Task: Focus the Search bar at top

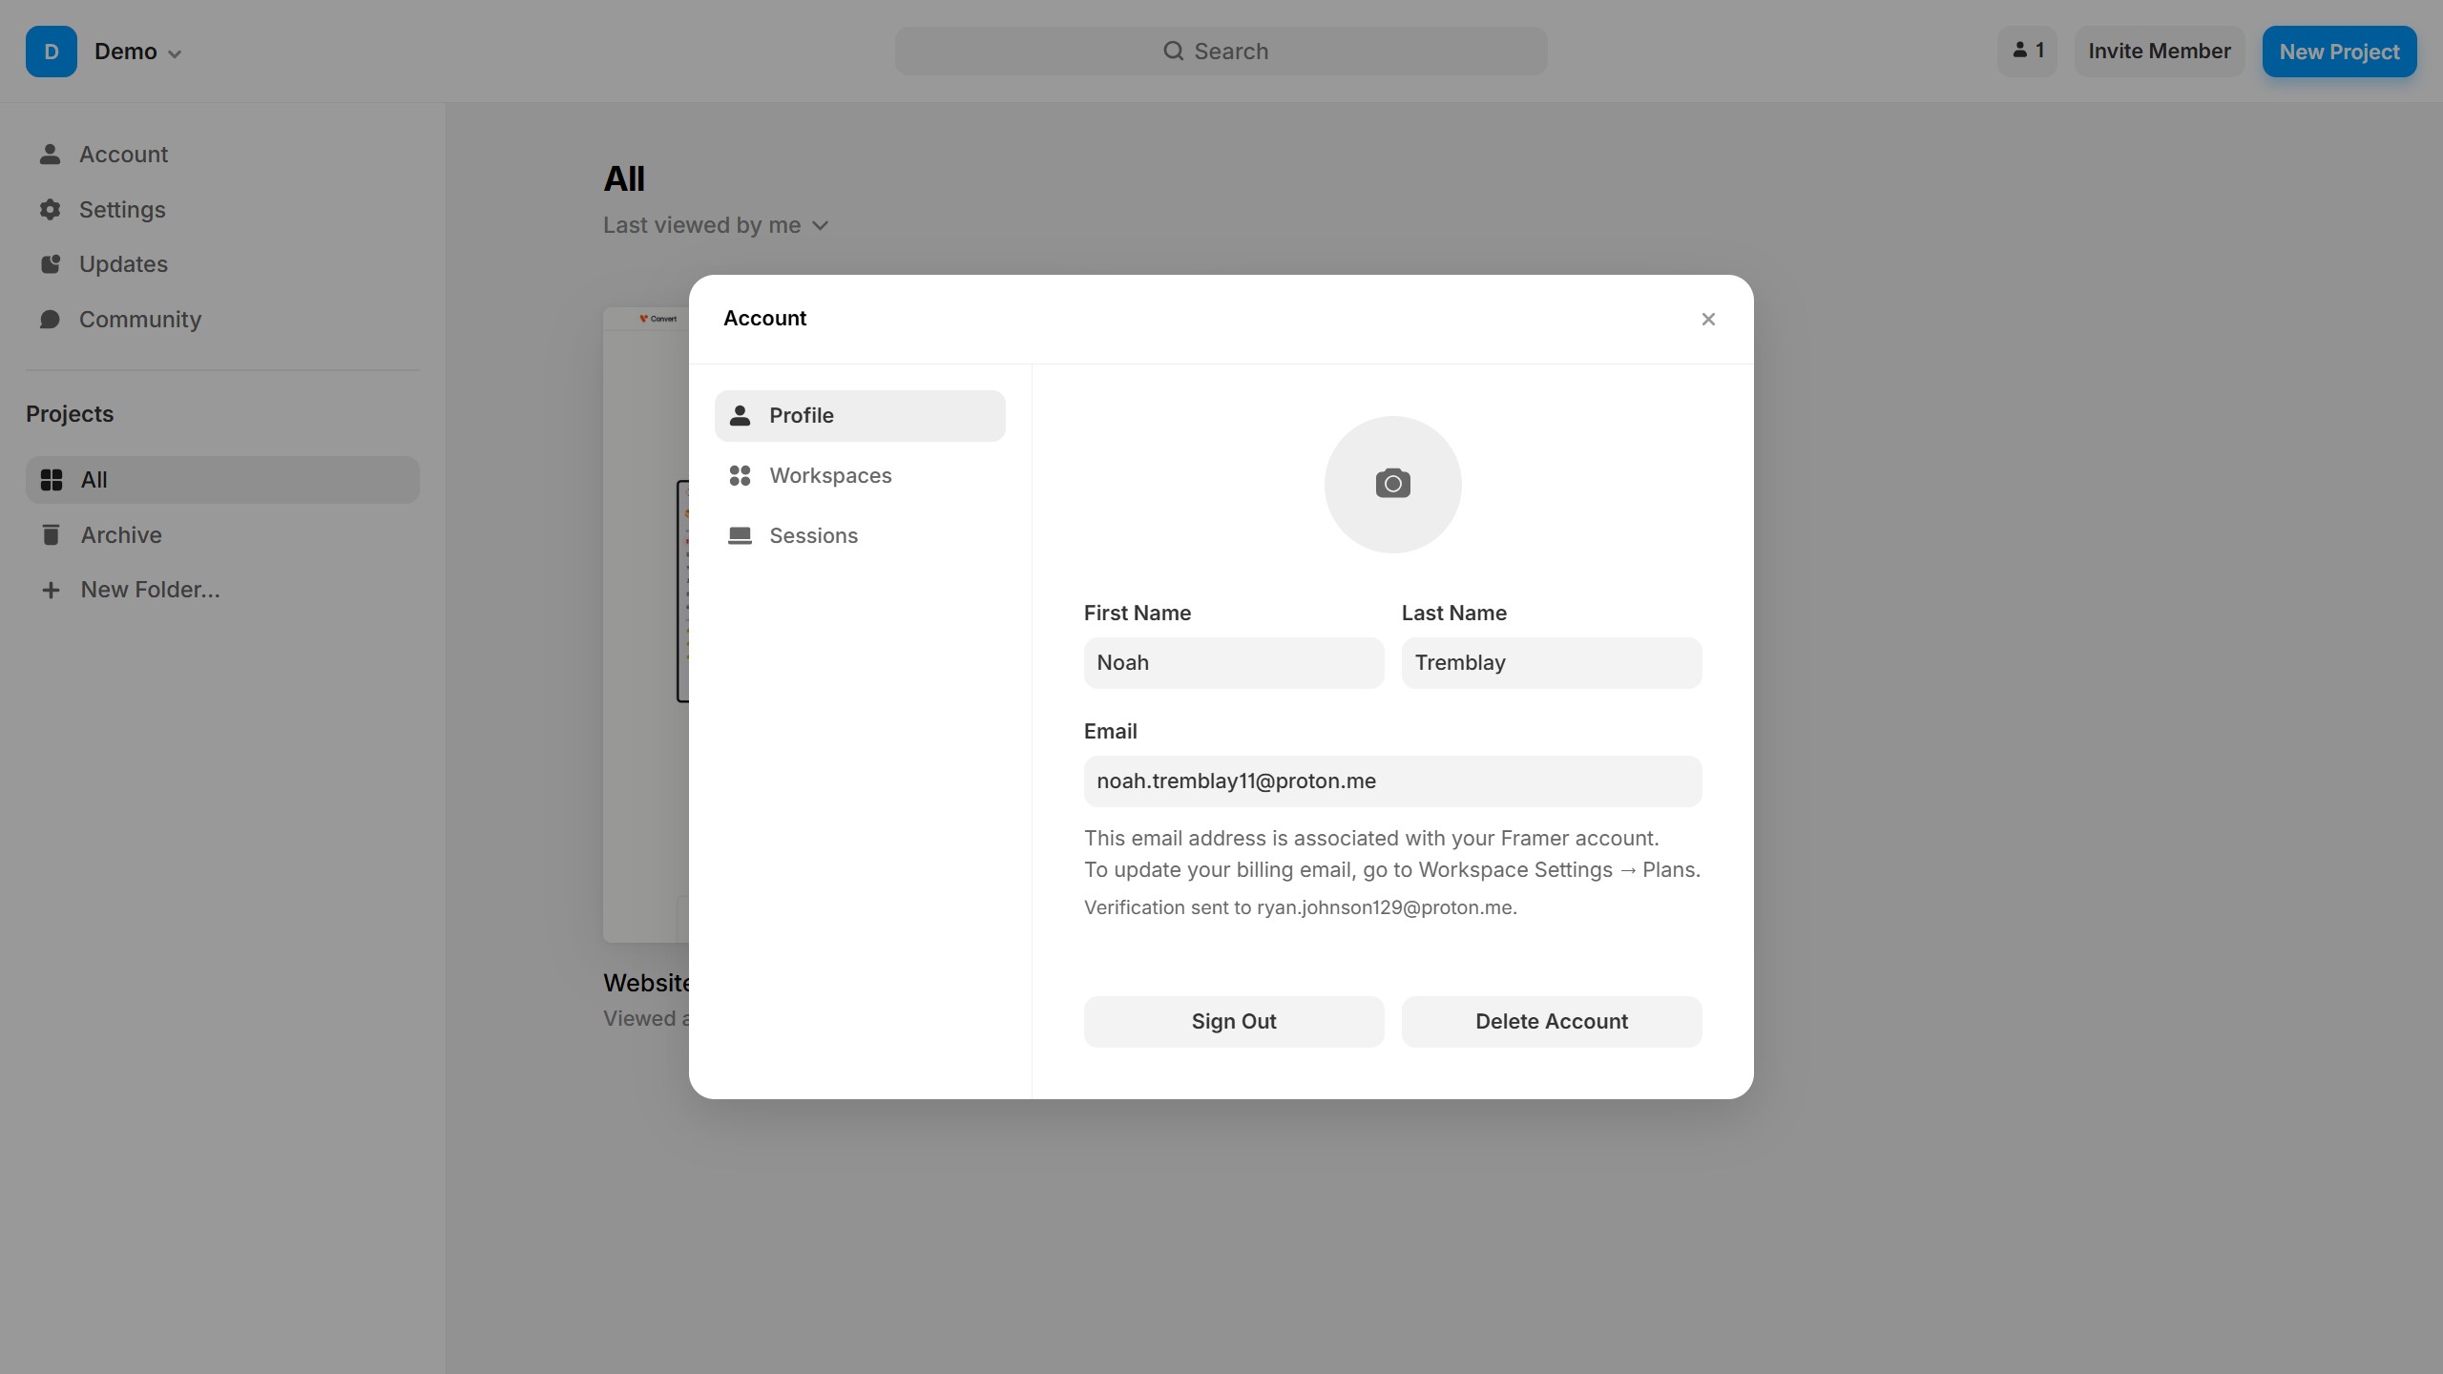Action: click(x=1220, y=52)
